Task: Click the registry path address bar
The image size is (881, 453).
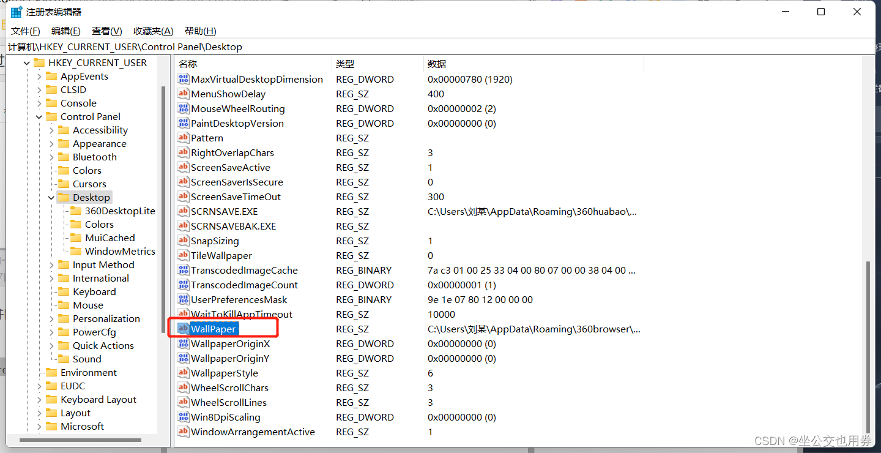Action: coord(441,47)
